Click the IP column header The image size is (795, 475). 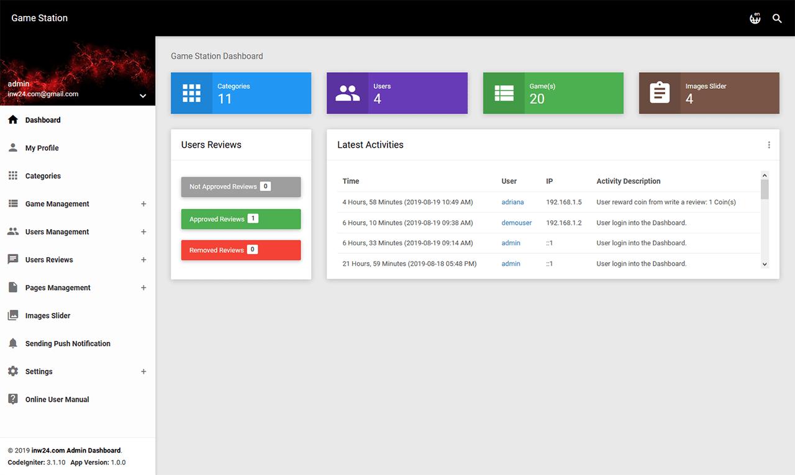[x=550, y=181]
